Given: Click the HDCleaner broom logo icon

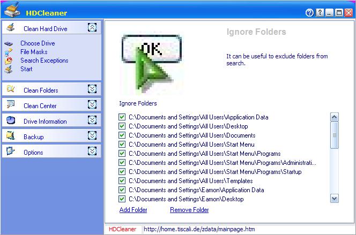Looking at the screenshot, I should pyautogui.click(x=12, y=10).
